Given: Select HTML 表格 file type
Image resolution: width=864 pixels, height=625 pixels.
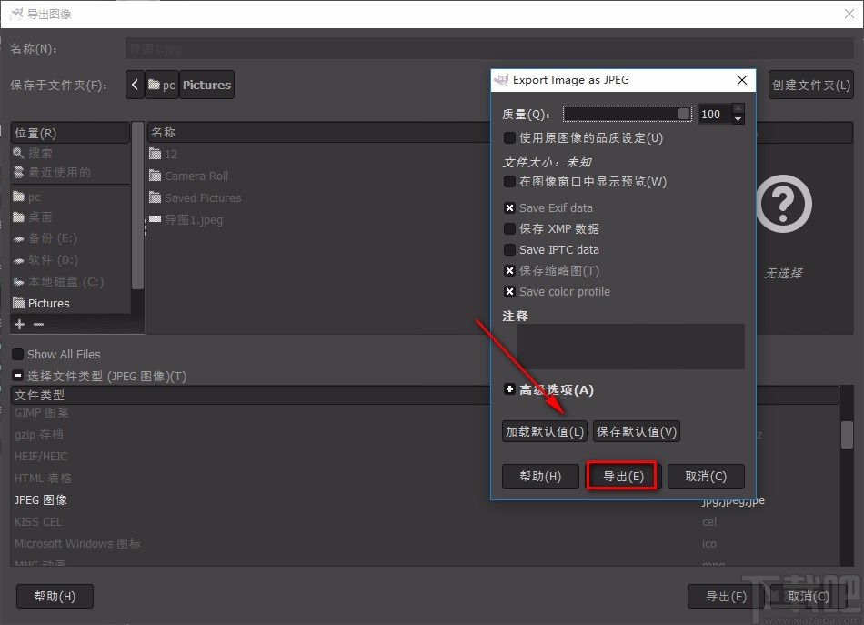Looking at the screenshot, I should 43,479.
